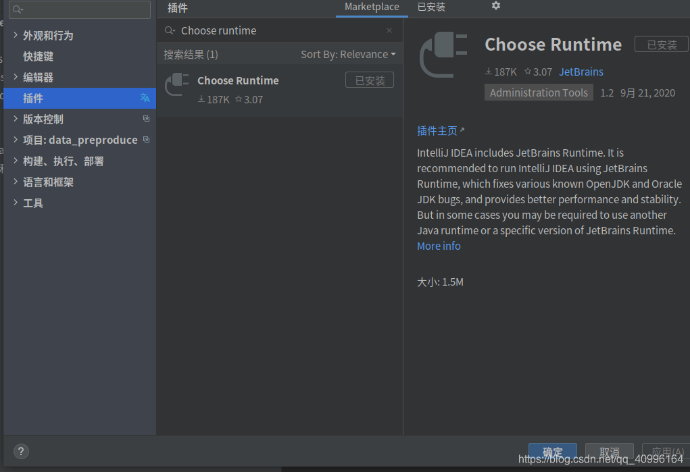The image size is (690, 472).
Task: Click 已安装 button in search result row
Action: pos(370,80)
